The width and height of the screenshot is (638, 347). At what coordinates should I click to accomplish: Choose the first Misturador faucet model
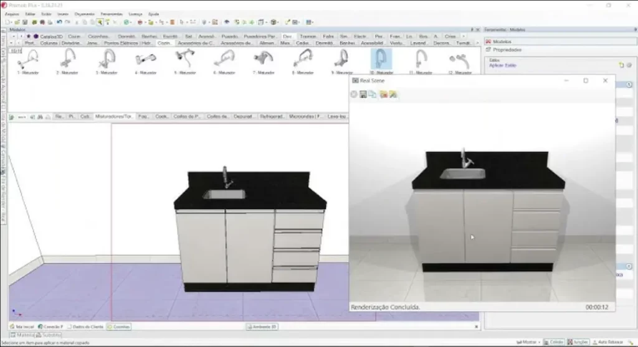pyautogui.click(x=29, y=61)
